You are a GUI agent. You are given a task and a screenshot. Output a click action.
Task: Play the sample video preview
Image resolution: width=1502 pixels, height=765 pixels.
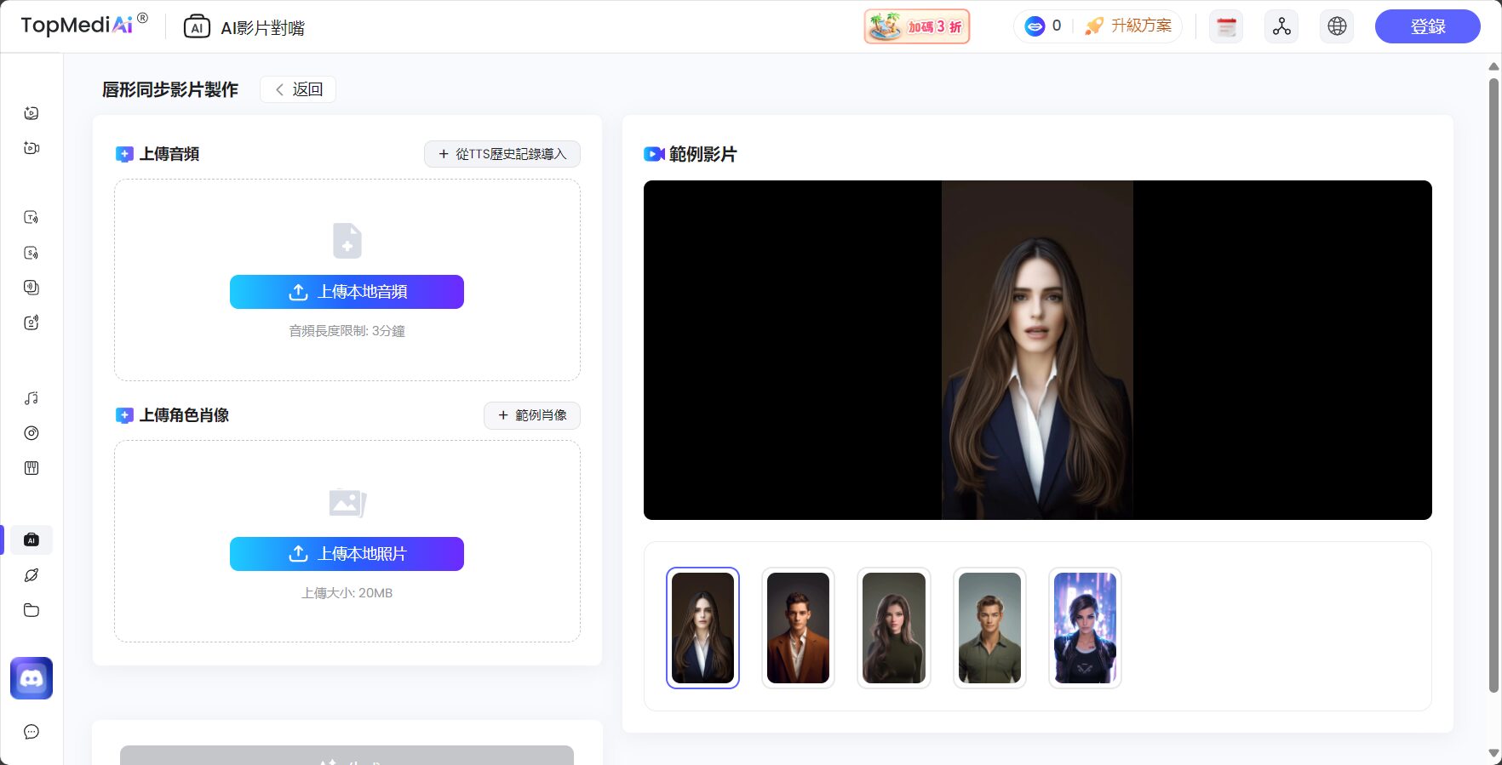(1037, 350)
